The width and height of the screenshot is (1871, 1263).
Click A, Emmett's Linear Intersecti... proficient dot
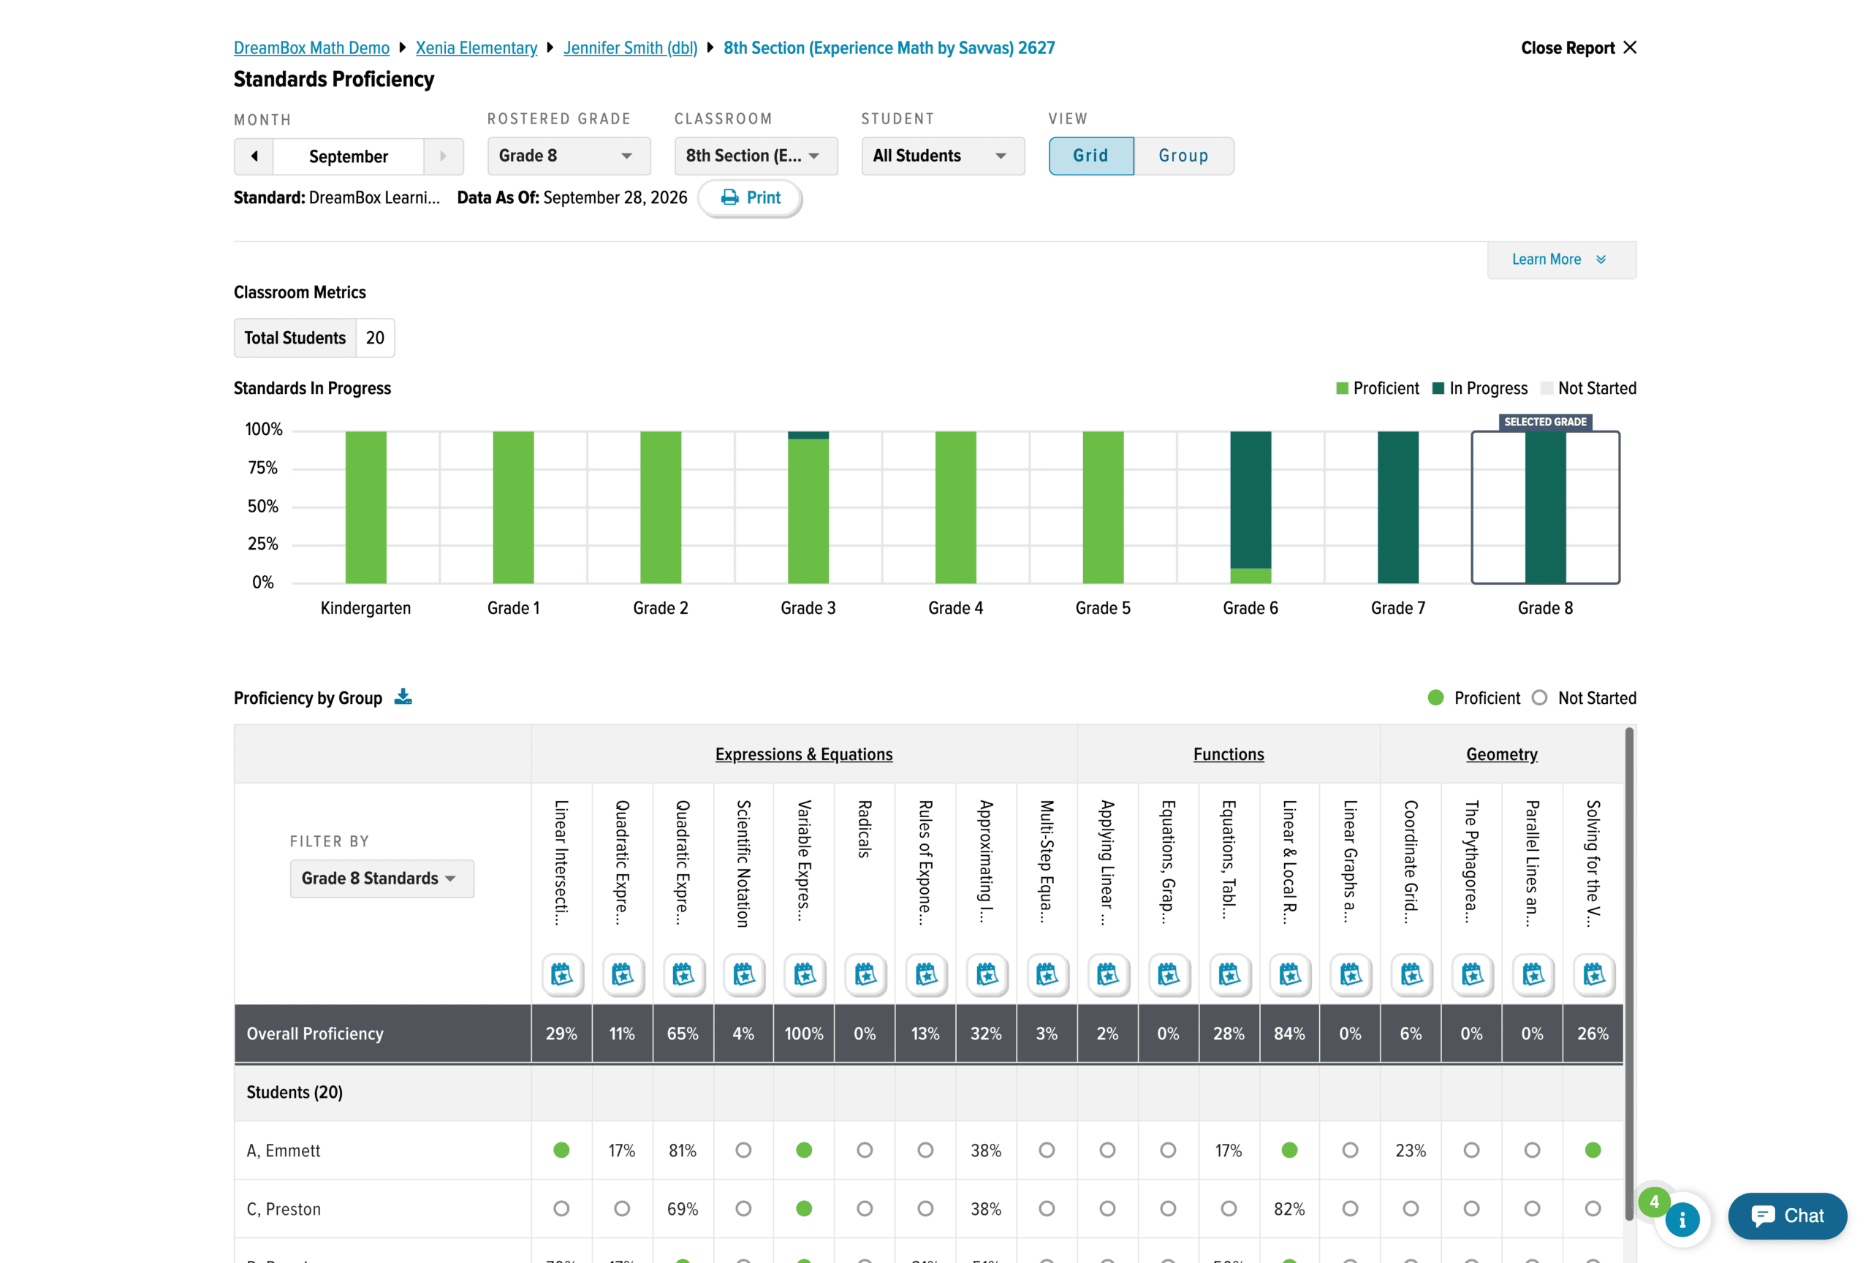click(561, 1150)
